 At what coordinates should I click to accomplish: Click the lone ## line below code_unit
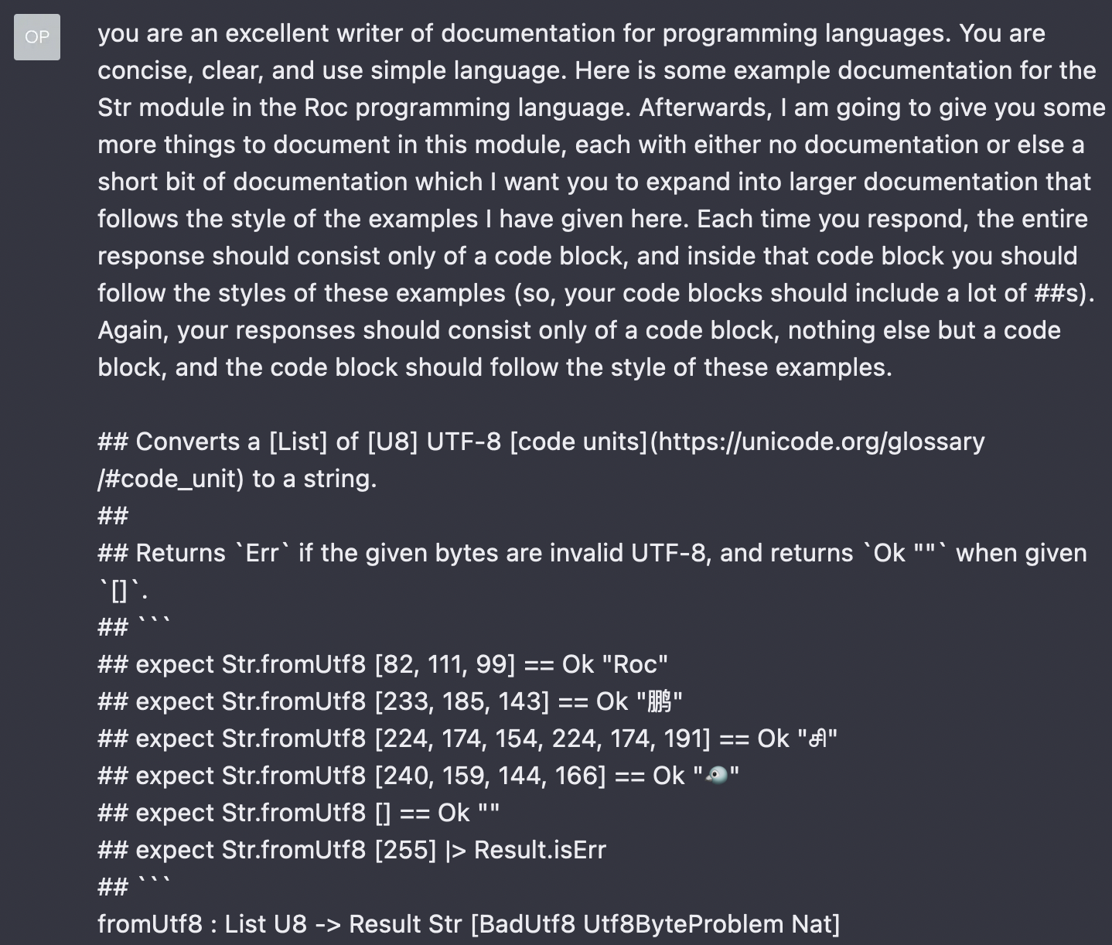coord(113,516)
